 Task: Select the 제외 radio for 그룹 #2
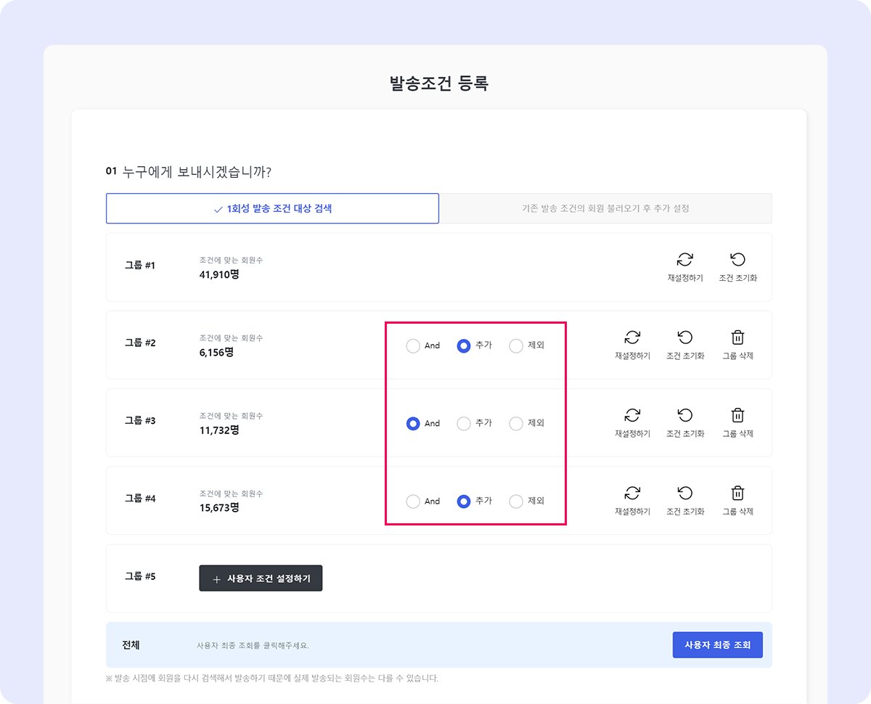coord(516,345)
